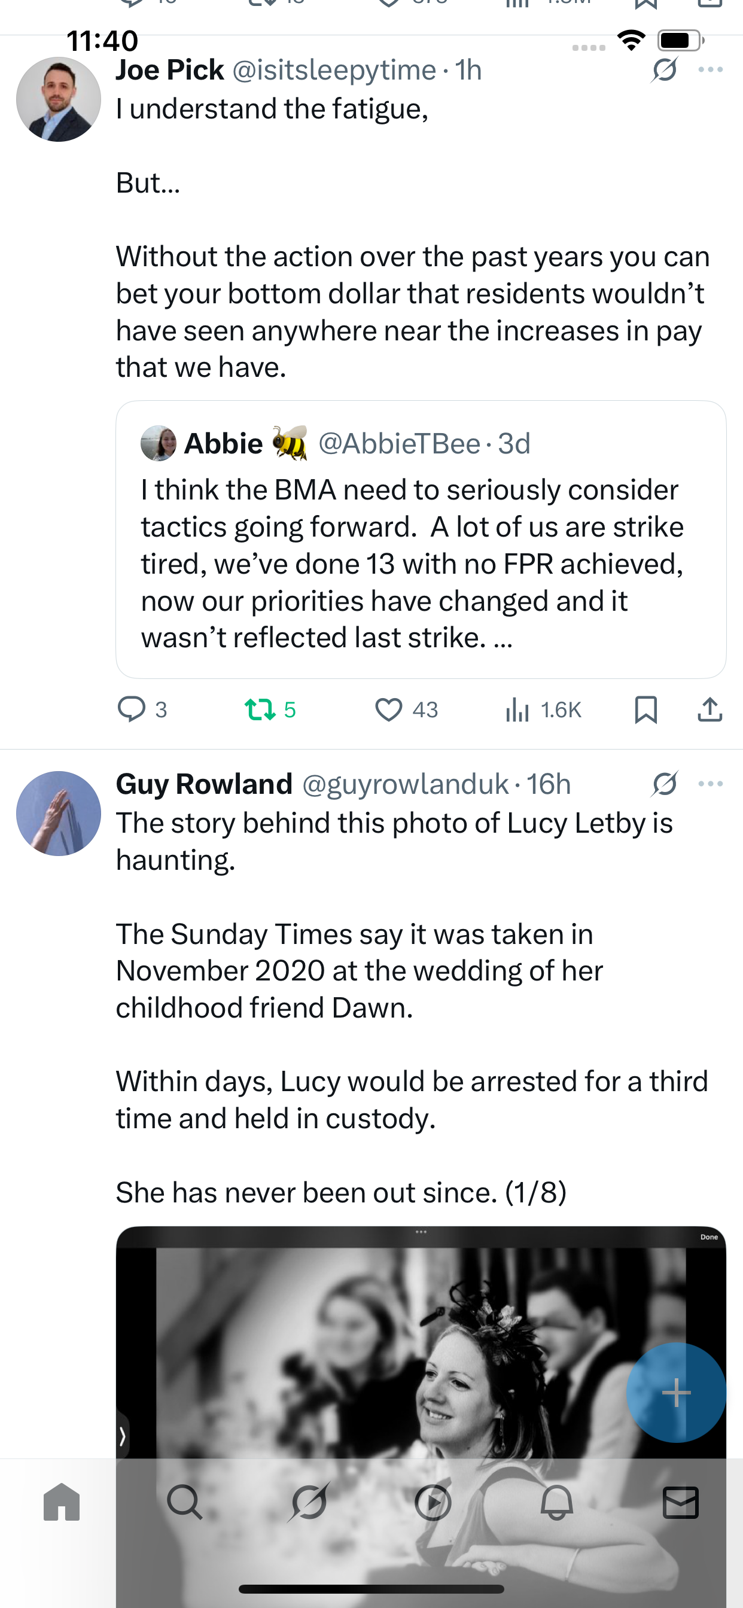This screenshot has height=1608, width=743.
Task: Open video tab in bottom bar
Action: click(x=433, y=1502)
